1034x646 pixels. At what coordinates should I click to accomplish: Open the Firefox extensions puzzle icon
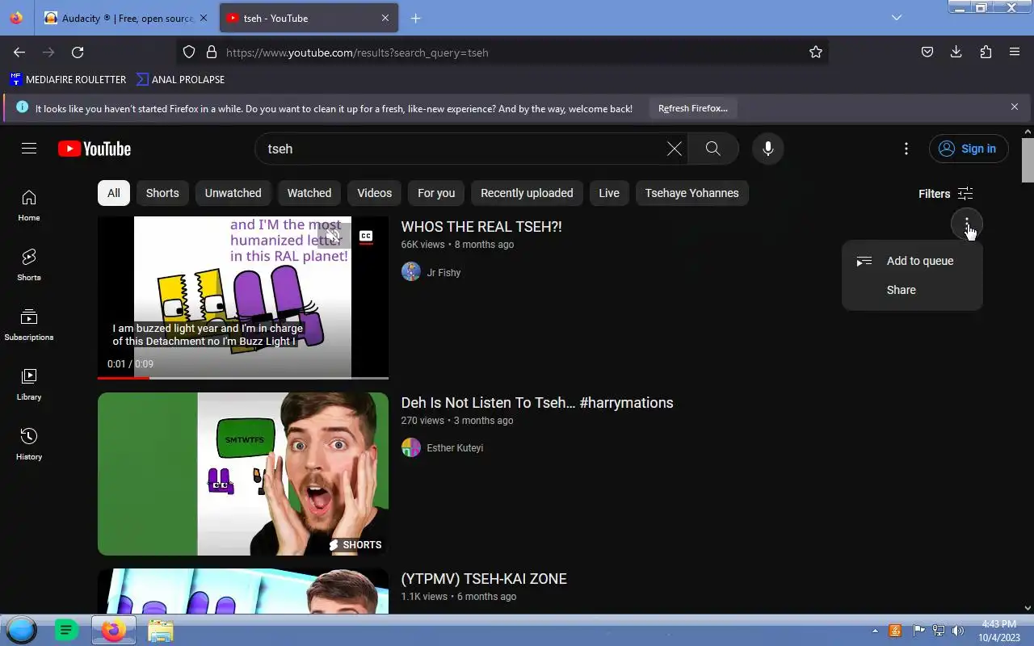[986, 52]
